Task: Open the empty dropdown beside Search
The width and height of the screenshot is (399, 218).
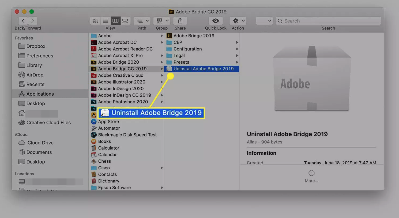Action: click(264, 21)
